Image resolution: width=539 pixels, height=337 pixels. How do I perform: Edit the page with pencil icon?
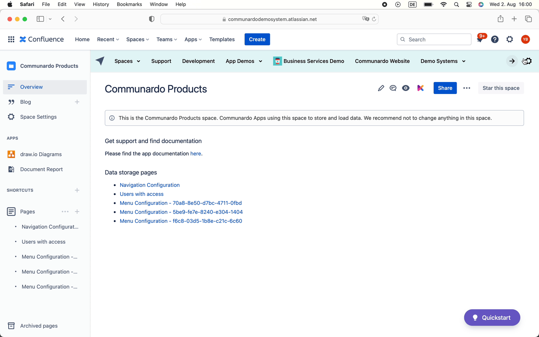coord(381,88)
